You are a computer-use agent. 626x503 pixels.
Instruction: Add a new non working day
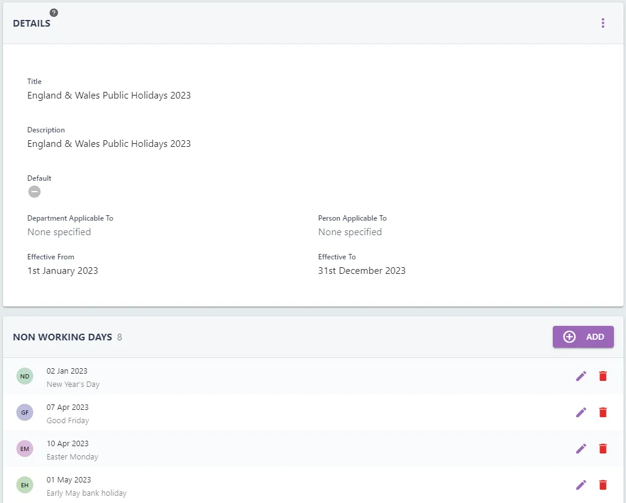coord(583,337)
